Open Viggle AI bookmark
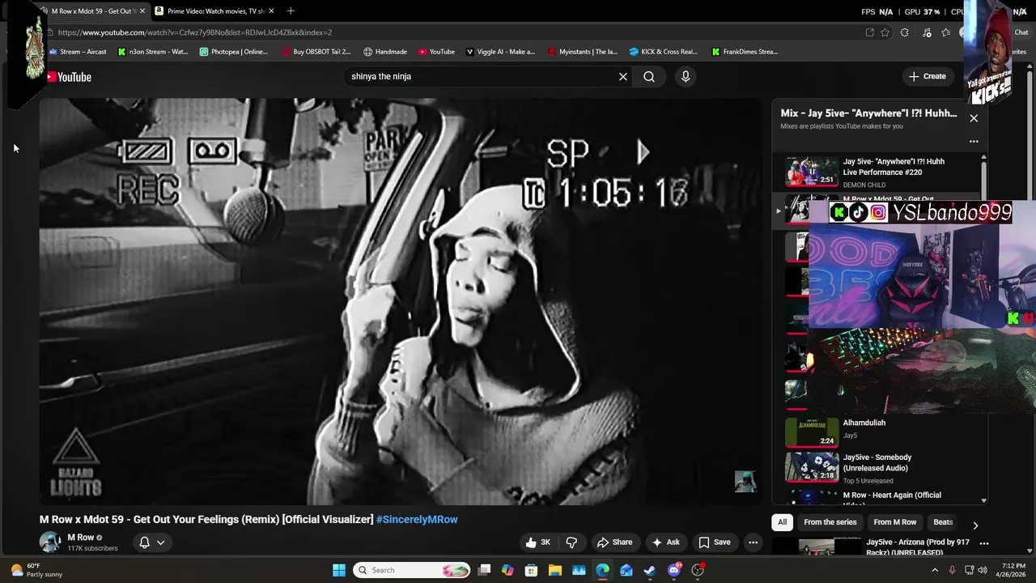 coord(500,51)
